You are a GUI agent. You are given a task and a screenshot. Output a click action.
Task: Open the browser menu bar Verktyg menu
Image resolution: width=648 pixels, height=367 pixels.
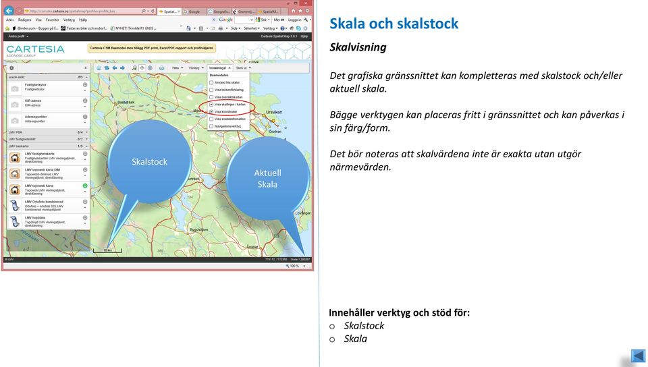(x=69, y=20)
